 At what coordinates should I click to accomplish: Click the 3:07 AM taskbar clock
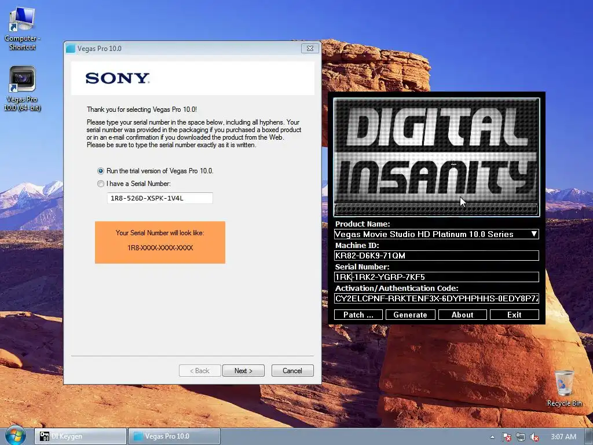(563, 437)
